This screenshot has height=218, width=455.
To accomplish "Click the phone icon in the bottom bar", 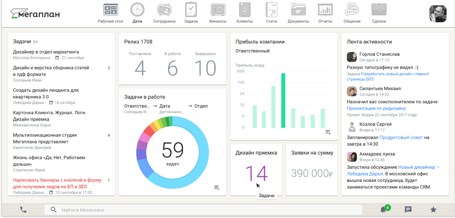I will pos(23,209).
